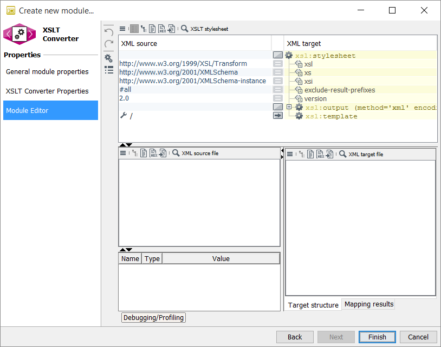Toggle the mapping button in xsl:stylesheet row

click(278, 55)
